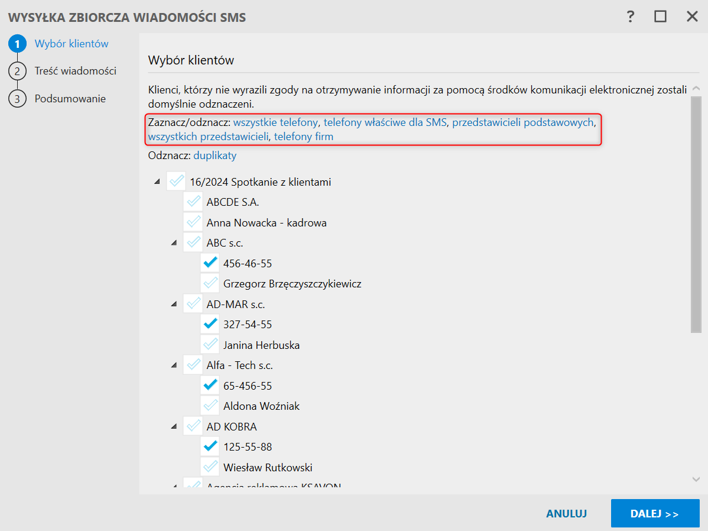Screen dimensions: 708x531
Task: Toggle checkbox for ABCDE S.A.
Action: click(x=193, y=202)
